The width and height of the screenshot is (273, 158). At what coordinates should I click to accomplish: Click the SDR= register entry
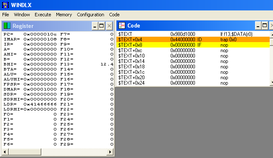coord(30,94)
